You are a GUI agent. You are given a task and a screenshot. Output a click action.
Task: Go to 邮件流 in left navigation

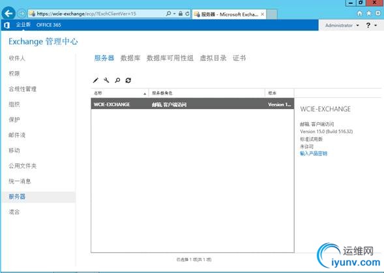[17, 135]
